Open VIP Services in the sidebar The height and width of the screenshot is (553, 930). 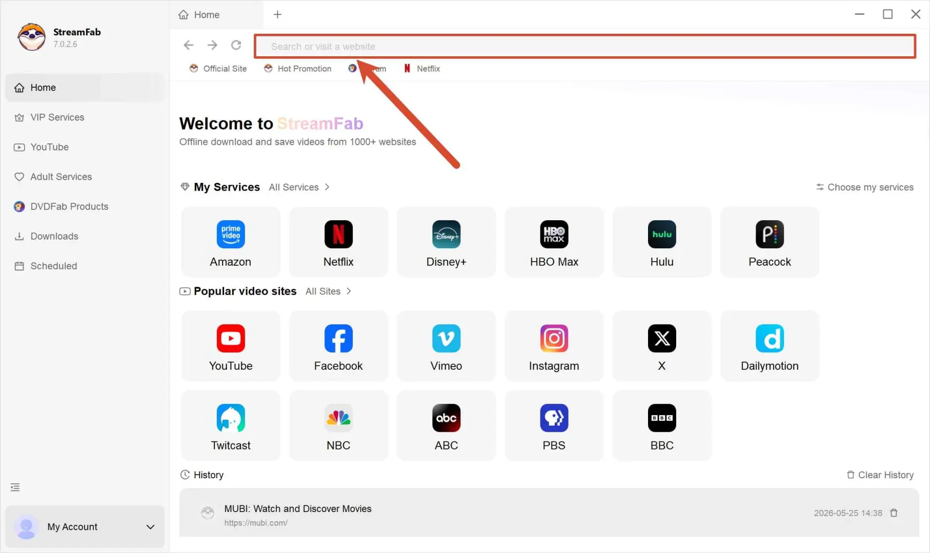coord(85,117)
